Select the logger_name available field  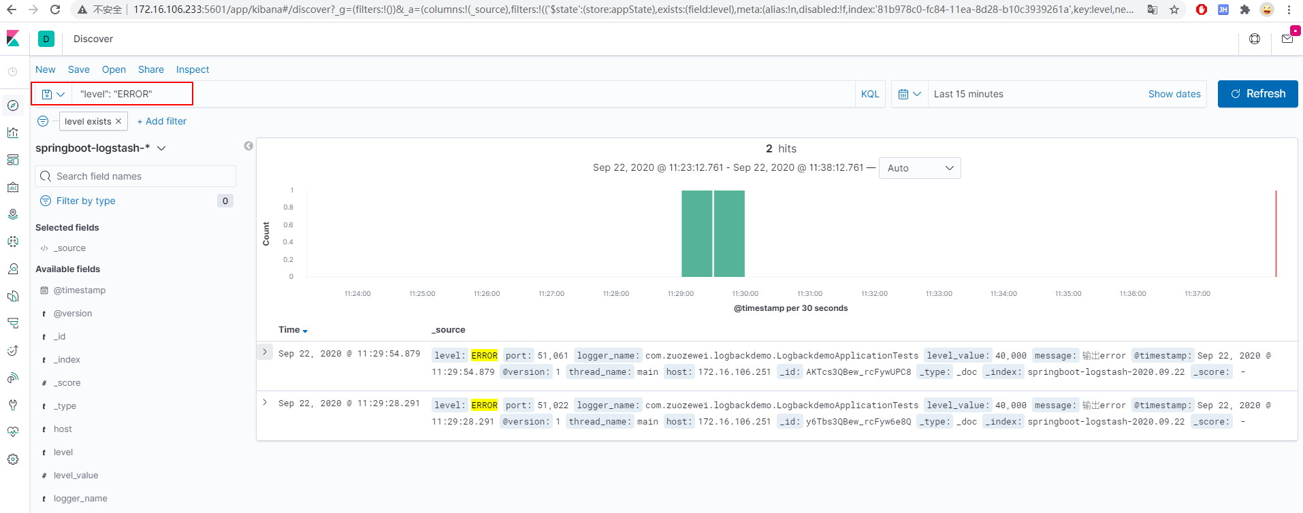pos(80,498)
